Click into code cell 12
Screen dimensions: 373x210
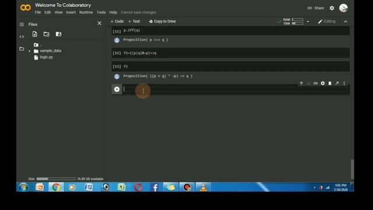click(x=231, y=53)
